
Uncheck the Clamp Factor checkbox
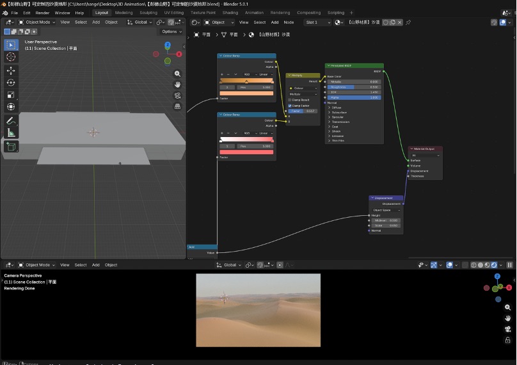[290, 106]
